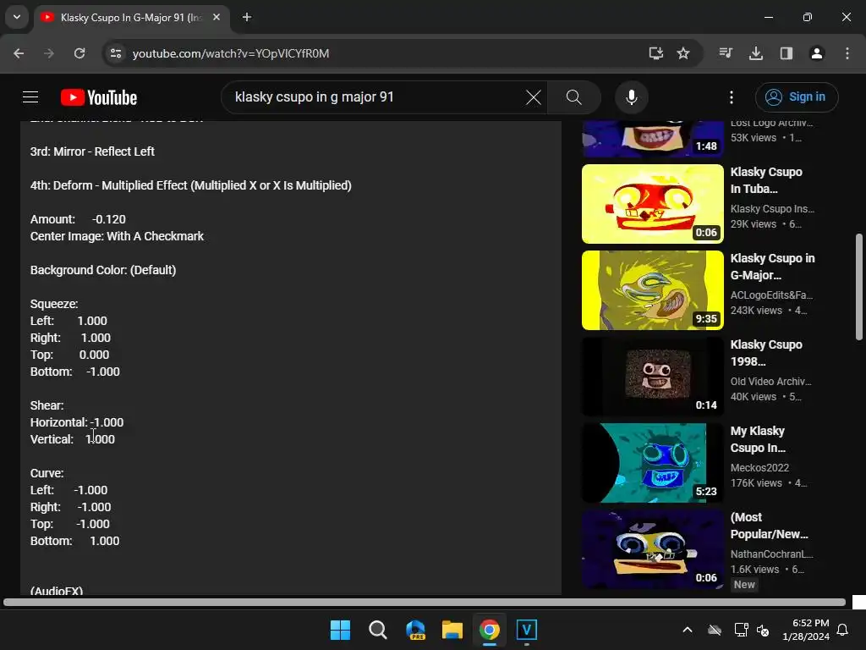866x650 pixels.
Task: Click the 3rd: Mirror - Reflect Left line
Action: 92,151
